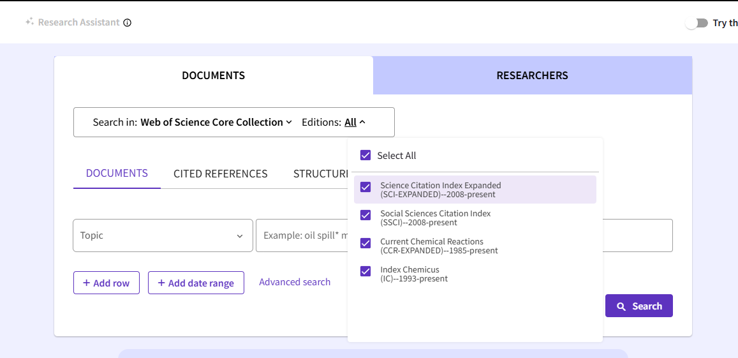
Task: Click the magnifier icon in Search button
Action: [x=621, y=306]
